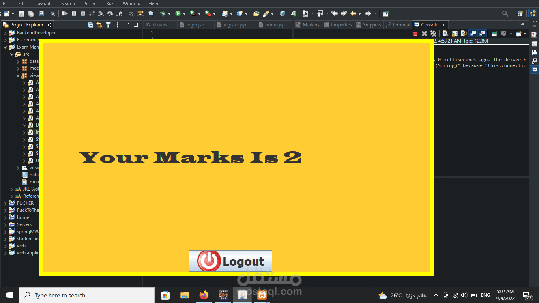Open Project Explorer view menu (three dots)

(x=118, y=25)
